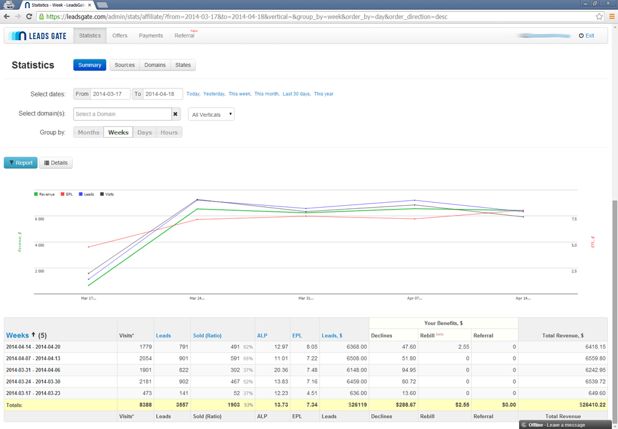This screenshot has width=618, height=429.
Task: Clear the domain field with the X icon
Action: coord(176,114)
